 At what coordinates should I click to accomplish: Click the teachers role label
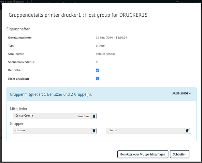(84, 116)
